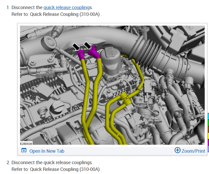Select the cyan color swatch at the right edge
209x174 pixels.
[208, 116]
